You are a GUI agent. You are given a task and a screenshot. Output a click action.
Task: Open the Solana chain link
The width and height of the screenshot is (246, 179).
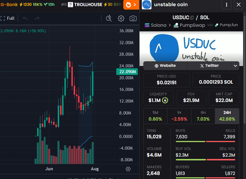coord(155,25)
